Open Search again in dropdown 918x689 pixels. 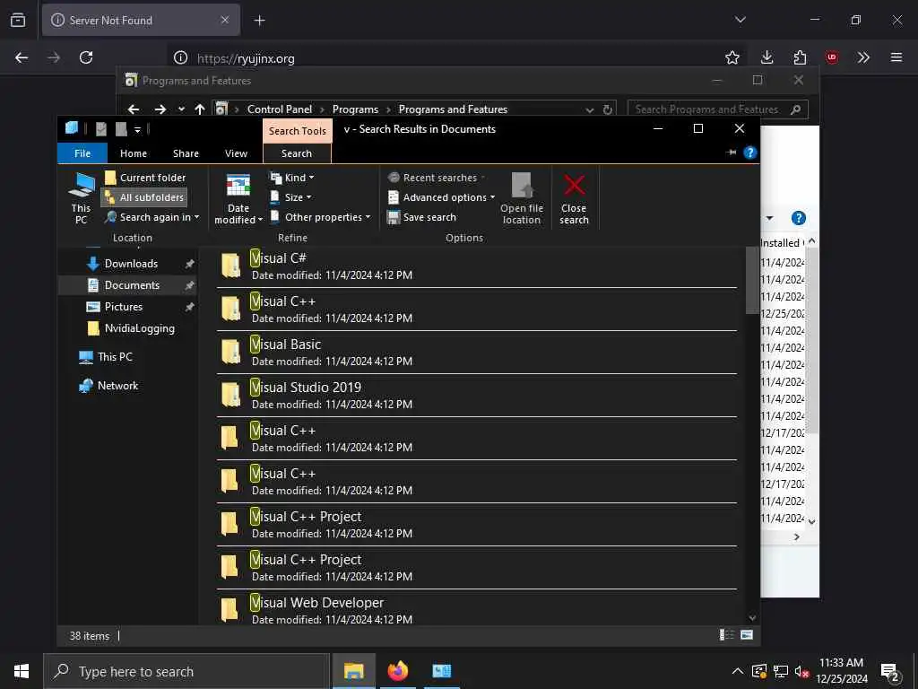(x=152, y=217)
